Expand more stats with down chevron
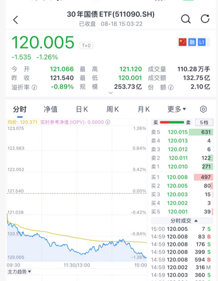 tap(111, 93)
